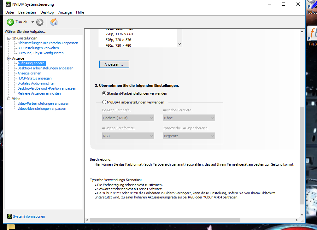
Task: Close the NVIDIA Systemsteuerung window
Action: [298, 4]
